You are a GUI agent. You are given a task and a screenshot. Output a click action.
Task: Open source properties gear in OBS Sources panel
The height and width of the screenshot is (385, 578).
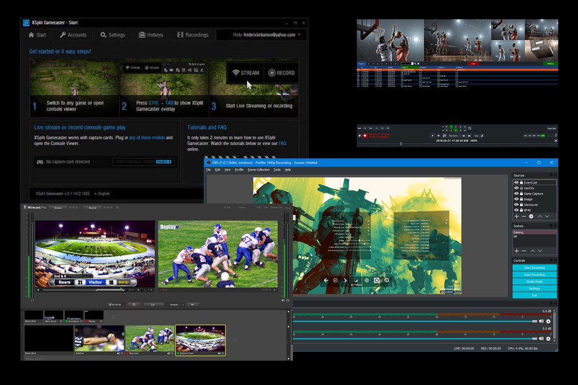pyautogui.click(x=531, y=216)
